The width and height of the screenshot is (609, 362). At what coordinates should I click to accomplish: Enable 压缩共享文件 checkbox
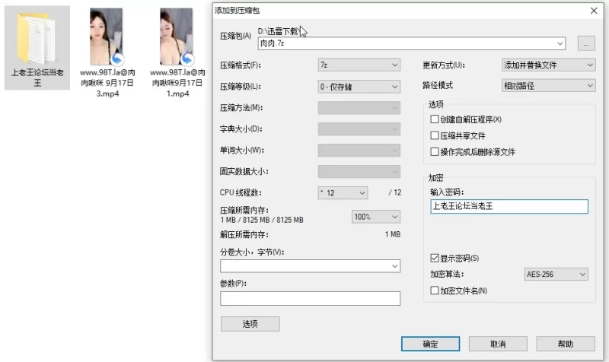(435, 135)
